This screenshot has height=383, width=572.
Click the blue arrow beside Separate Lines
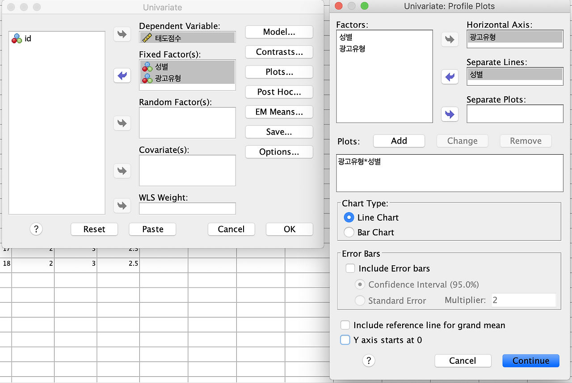[450, 77]
